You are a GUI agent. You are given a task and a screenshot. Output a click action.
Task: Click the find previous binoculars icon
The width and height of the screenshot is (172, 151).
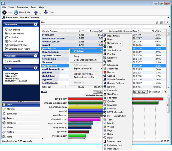coord(157,22)
